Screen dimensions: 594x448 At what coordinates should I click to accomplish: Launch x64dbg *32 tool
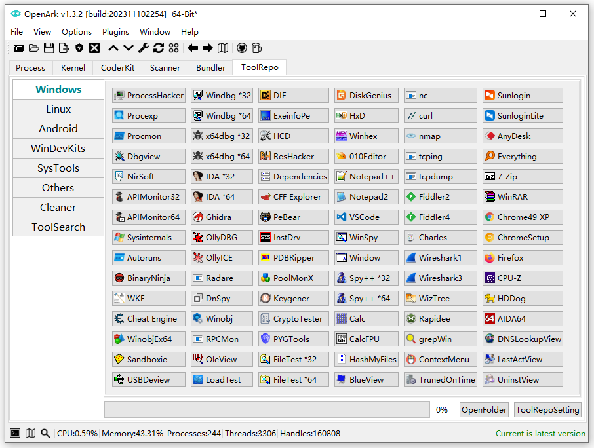coord(222,136)
